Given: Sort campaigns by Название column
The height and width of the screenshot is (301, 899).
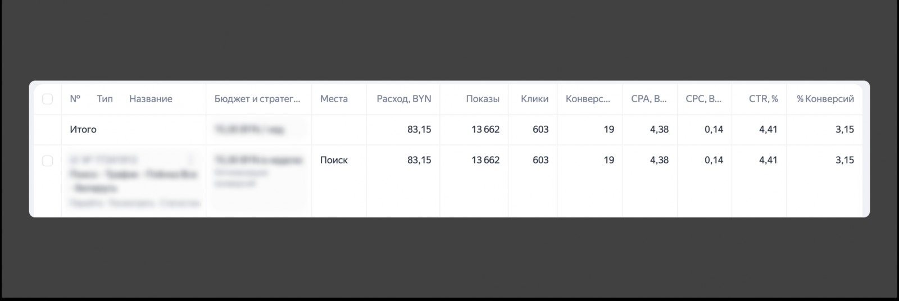Looking at the screenshot, I should coord(151,99).
